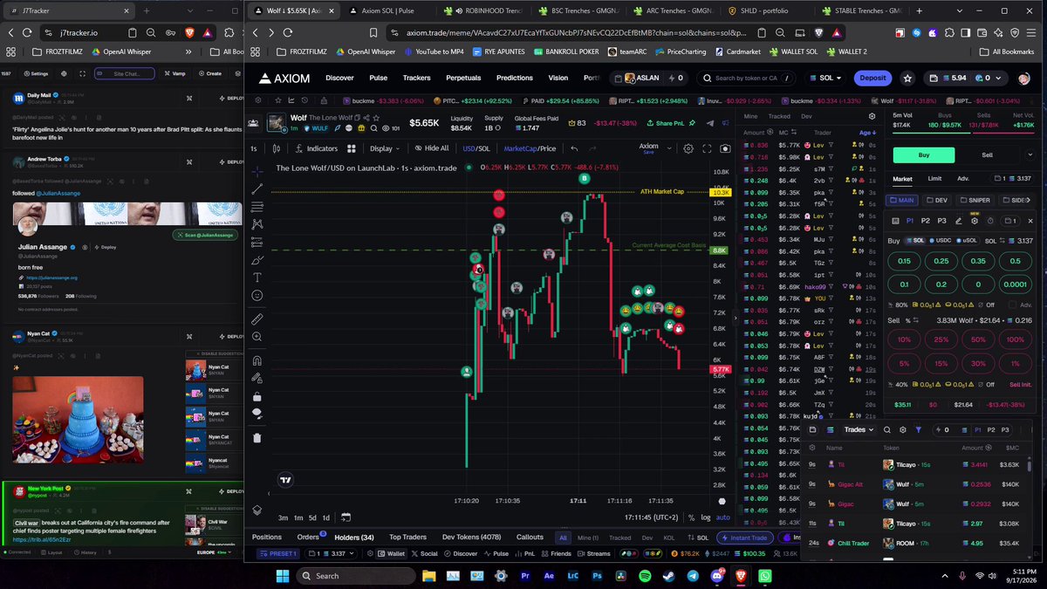Undo the last chart action
1047x589 pixels.
pyautogui.click(x=574, y=148)
